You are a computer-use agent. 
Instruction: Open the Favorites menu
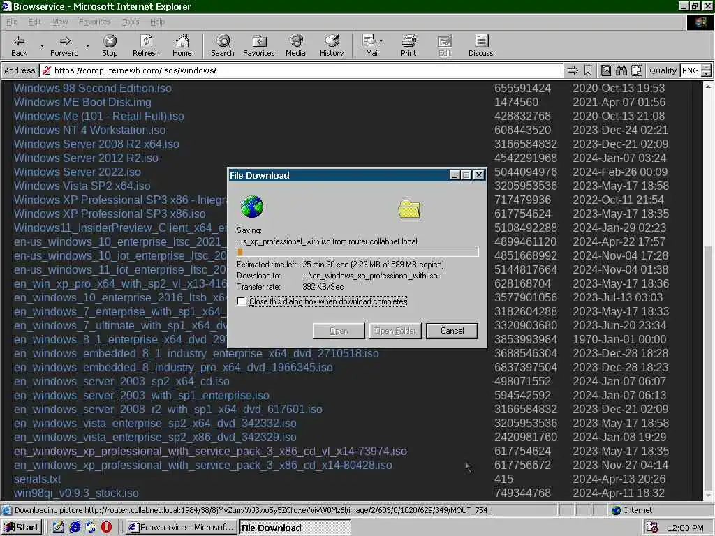click(94, 22)
